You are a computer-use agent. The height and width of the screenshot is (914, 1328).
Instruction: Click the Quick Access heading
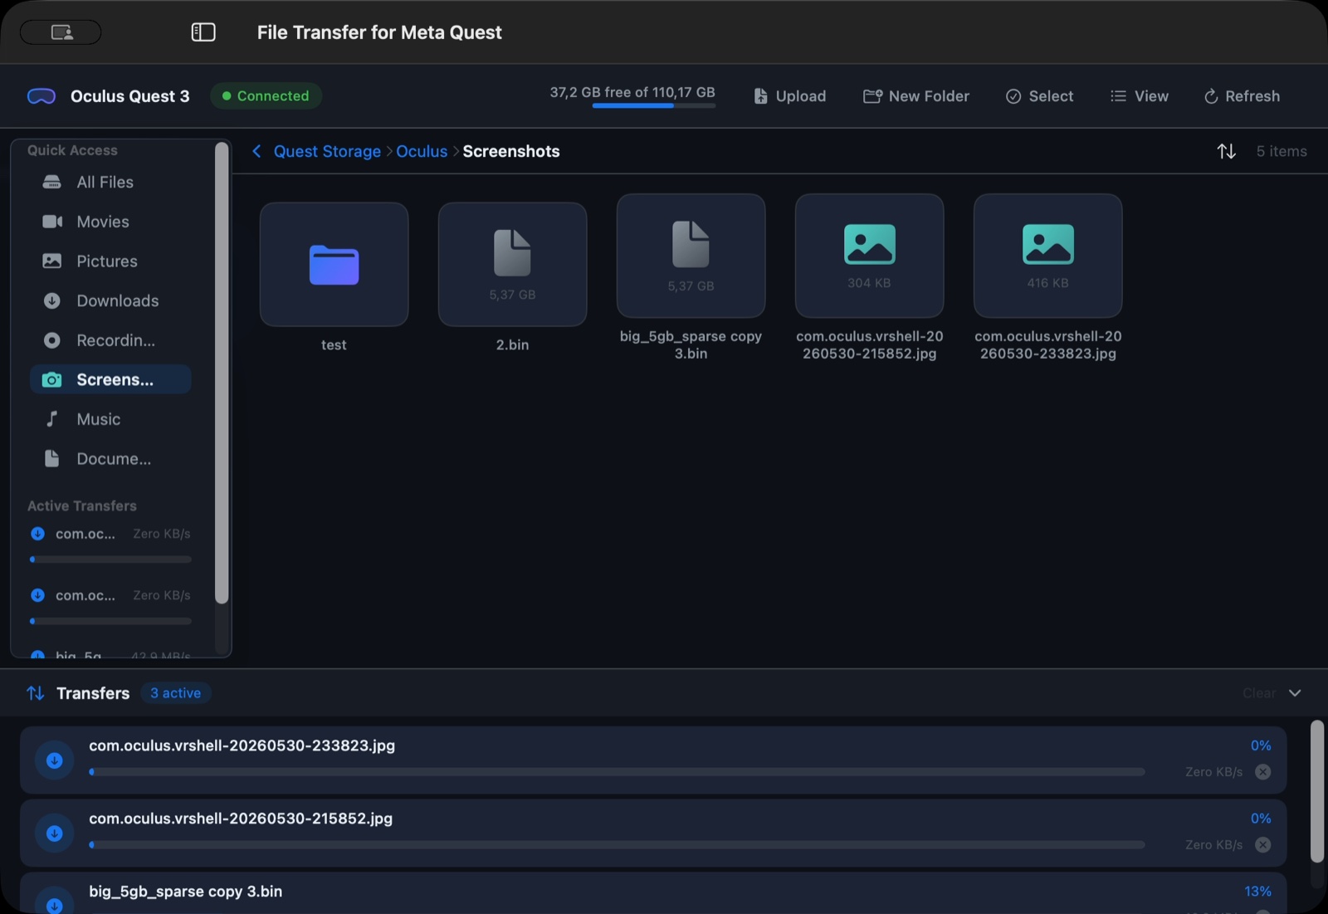[x=72, y=150]
